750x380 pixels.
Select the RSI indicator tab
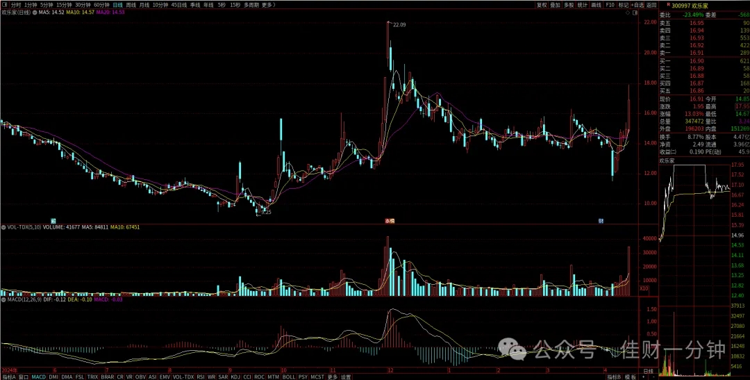[x=201, y=377]
